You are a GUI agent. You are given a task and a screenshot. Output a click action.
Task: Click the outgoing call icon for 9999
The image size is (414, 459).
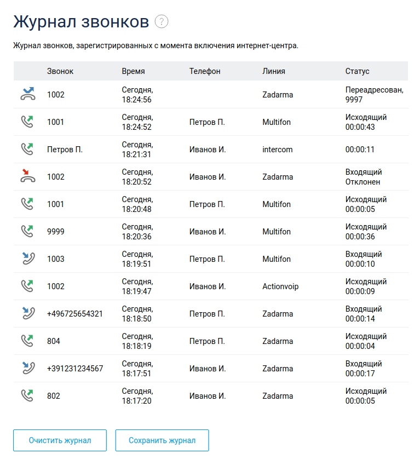[x=27, y=231]
